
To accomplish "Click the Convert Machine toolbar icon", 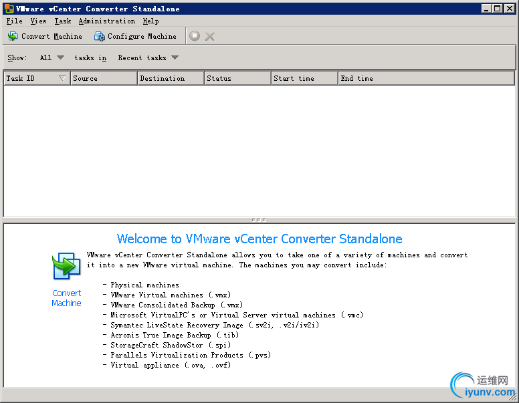I will coord(13,36).
